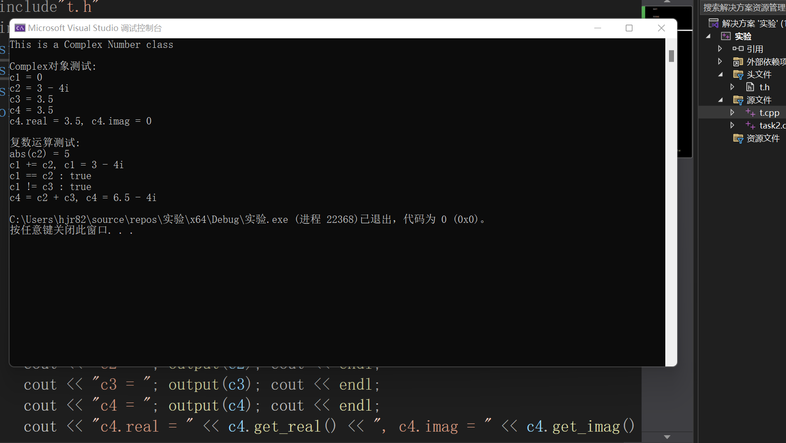Screen dimensions: 786x443
Task: Click the t.h header file icon
Action: [750, 87]
